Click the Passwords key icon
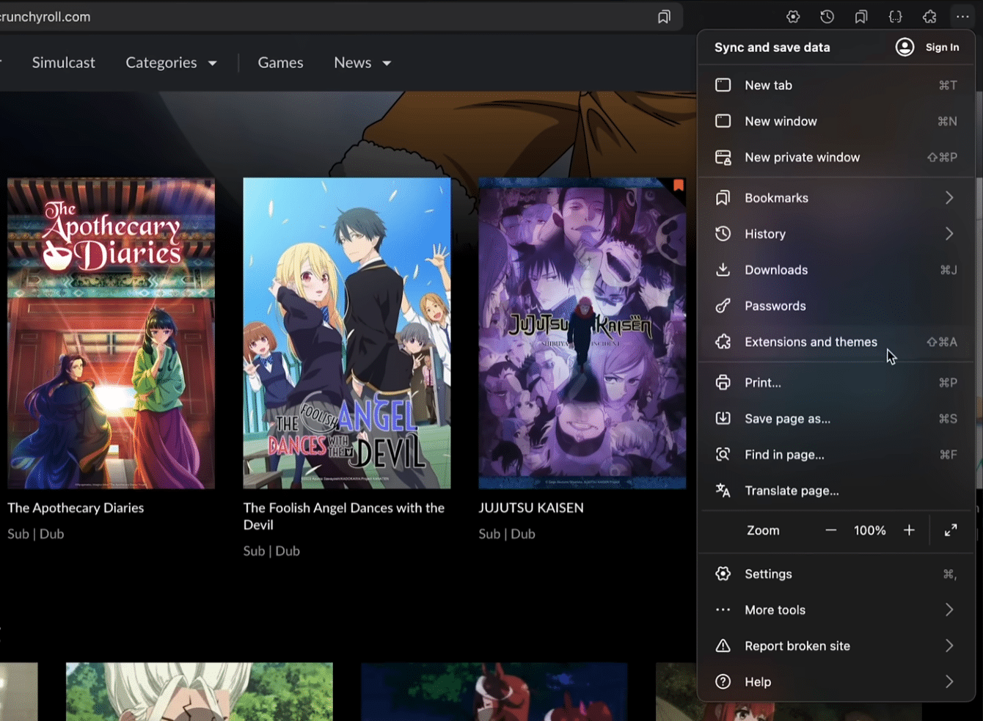This screenshot has height=721, width=983. click(723, 306)
